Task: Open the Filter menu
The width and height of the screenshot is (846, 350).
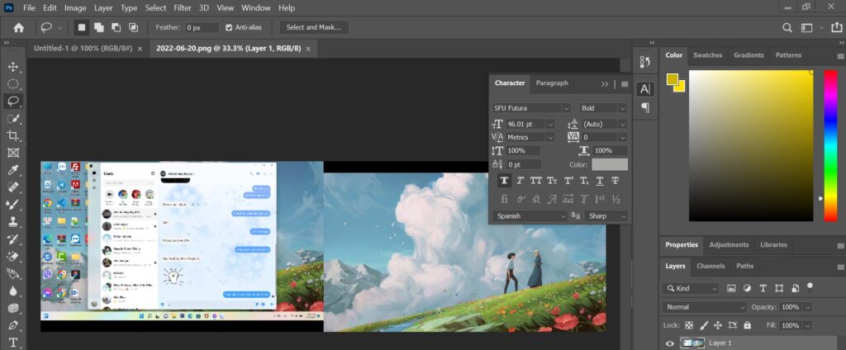Action: coord(183,7)
